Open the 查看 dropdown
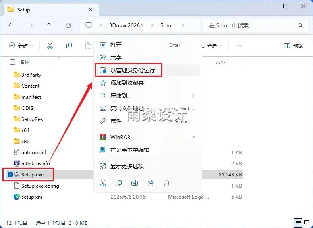Viewport: 313px width, 228px height. coord(212,46)
